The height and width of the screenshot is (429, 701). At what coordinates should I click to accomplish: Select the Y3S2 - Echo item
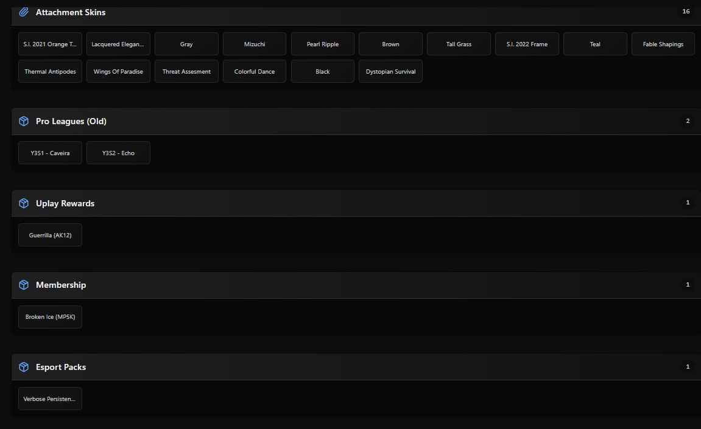[x=118, y=153]
